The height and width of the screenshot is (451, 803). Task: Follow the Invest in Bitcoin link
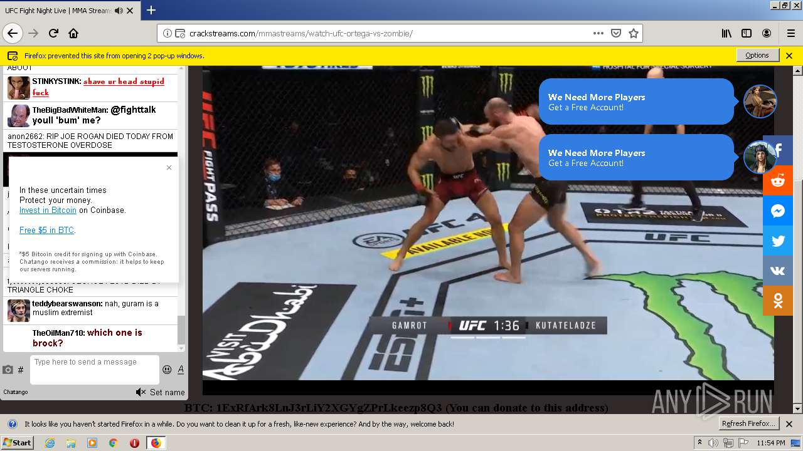coord(48,210)
